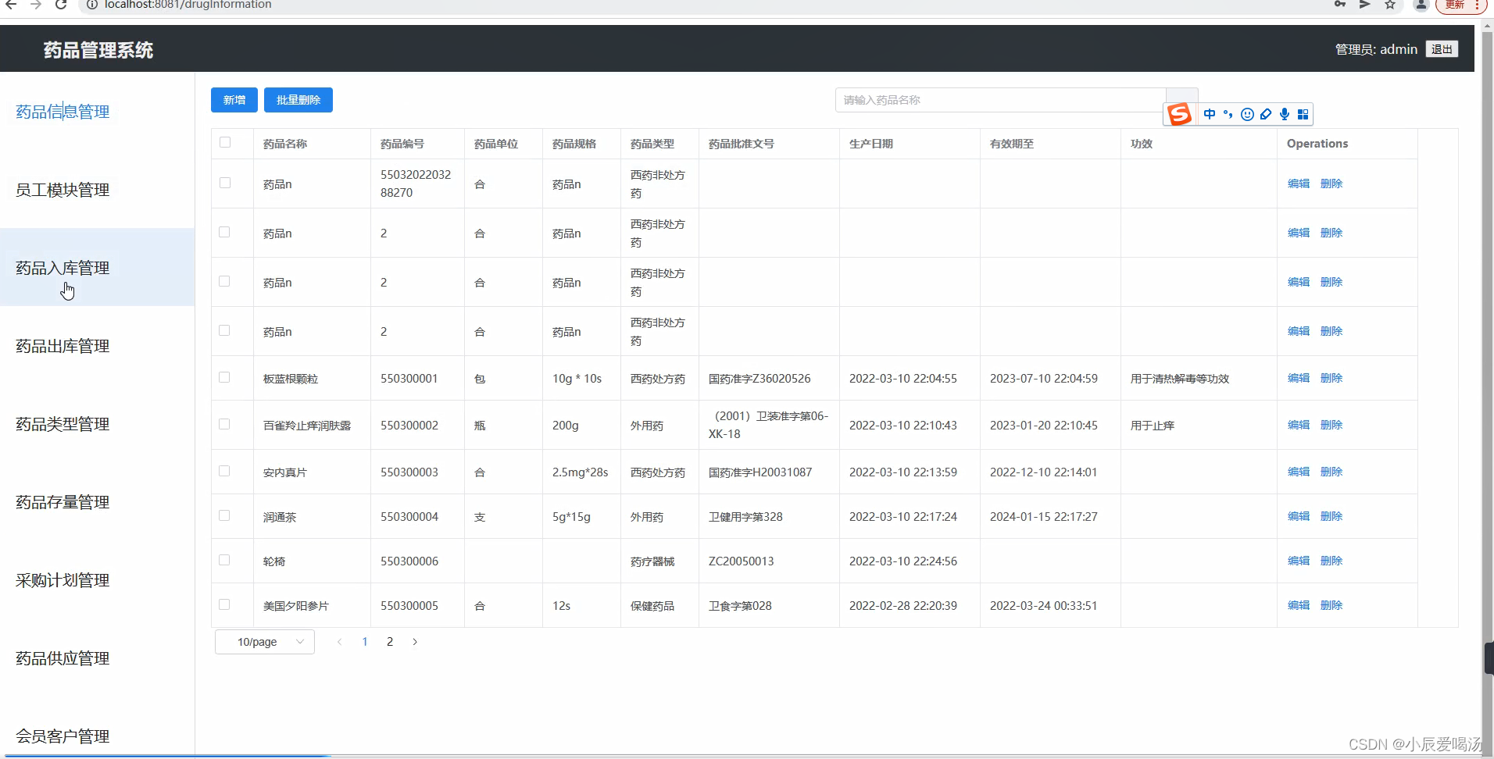Click 编辑 for 美国夕阳参片 row
Screen dimensions: 1494x759
1299,605
